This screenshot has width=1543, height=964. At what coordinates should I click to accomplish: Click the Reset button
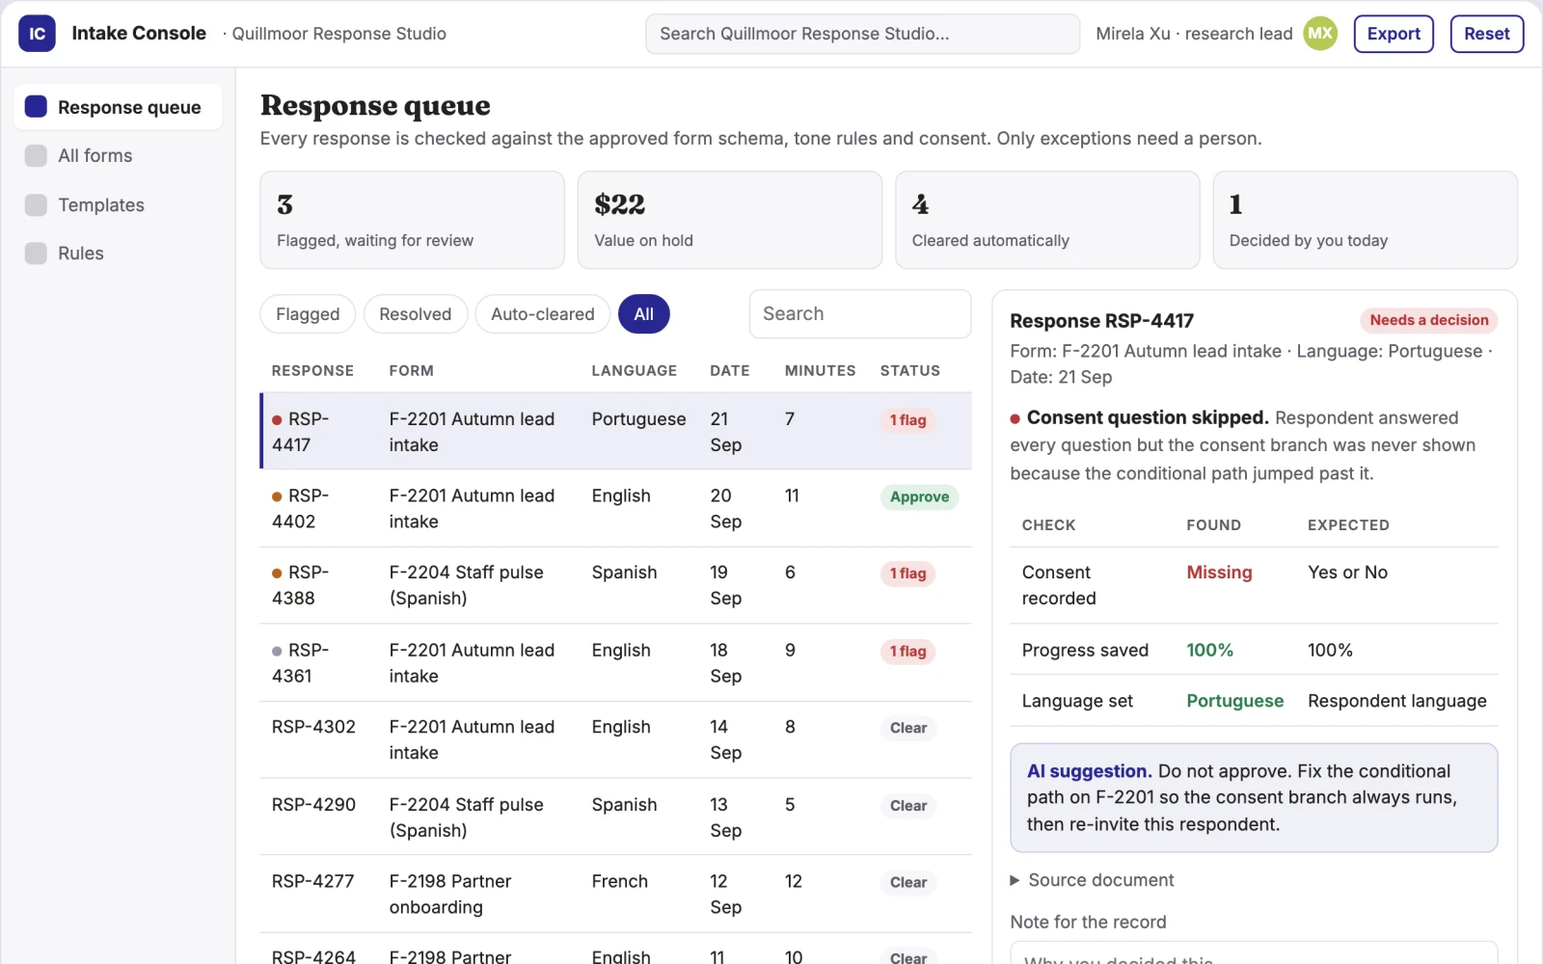click(1486, 34)
